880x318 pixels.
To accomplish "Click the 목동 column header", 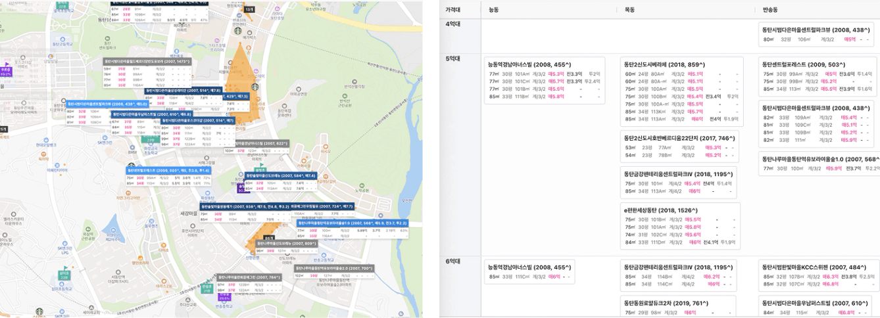I will pyautogui.click(x=629, y=10).
